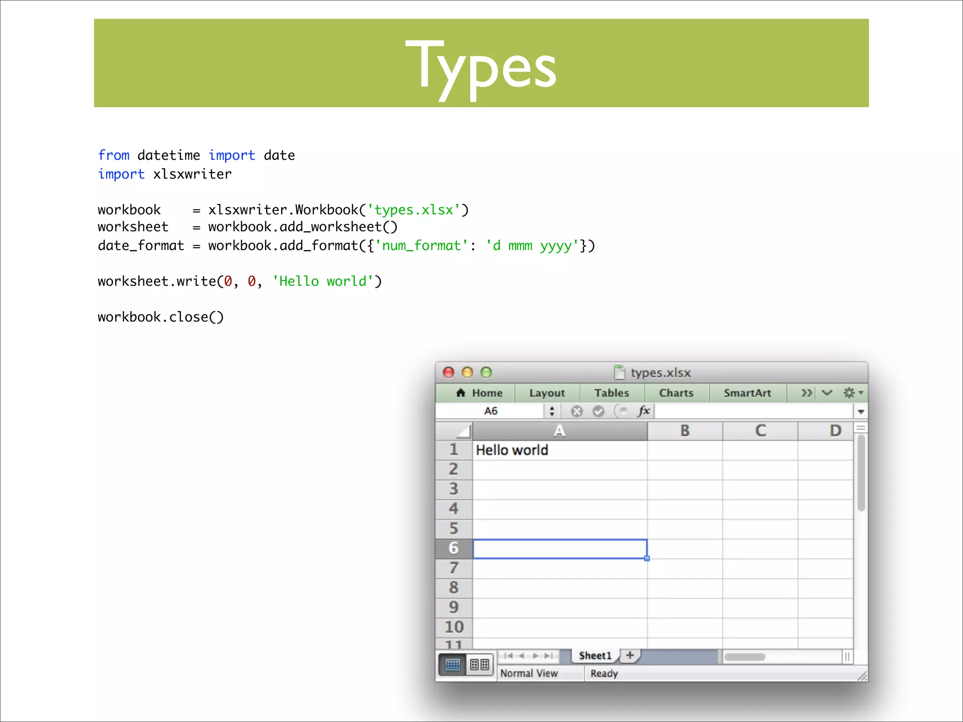This screenshot has width=963, height=722.
Task: Open the ribbon gear settings menu
Action: (852, 392)
